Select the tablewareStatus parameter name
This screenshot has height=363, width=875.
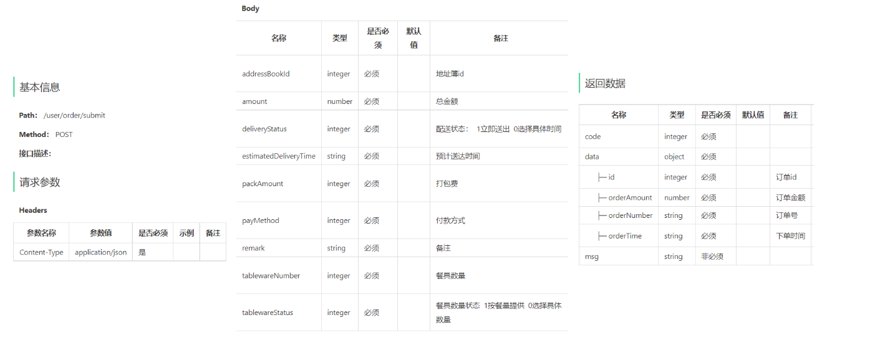coord(268,313)
